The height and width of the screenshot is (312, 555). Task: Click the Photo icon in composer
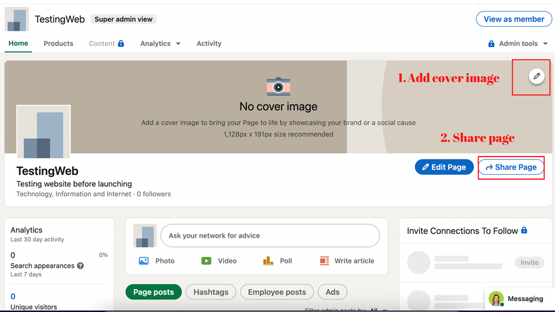[x=143, y=261]
